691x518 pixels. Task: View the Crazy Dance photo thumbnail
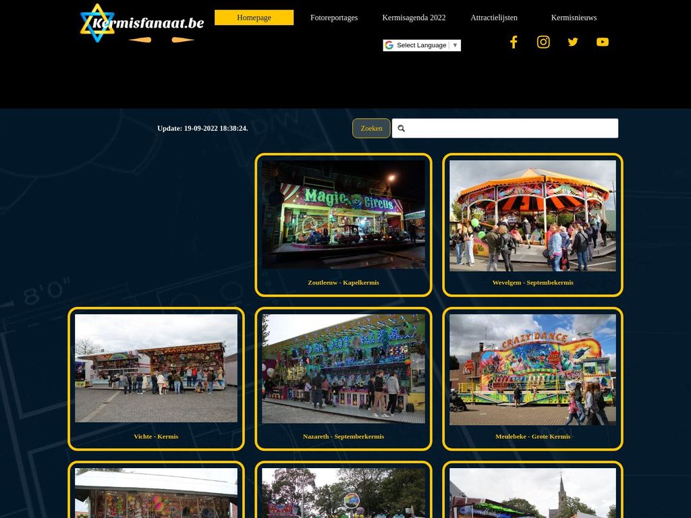(533, 370)
